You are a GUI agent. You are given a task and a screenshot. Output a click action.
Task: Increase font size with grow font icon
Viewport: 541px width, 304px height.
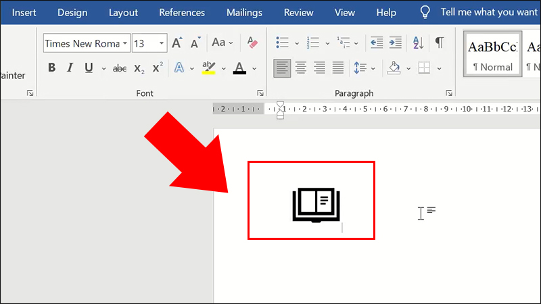177,43
